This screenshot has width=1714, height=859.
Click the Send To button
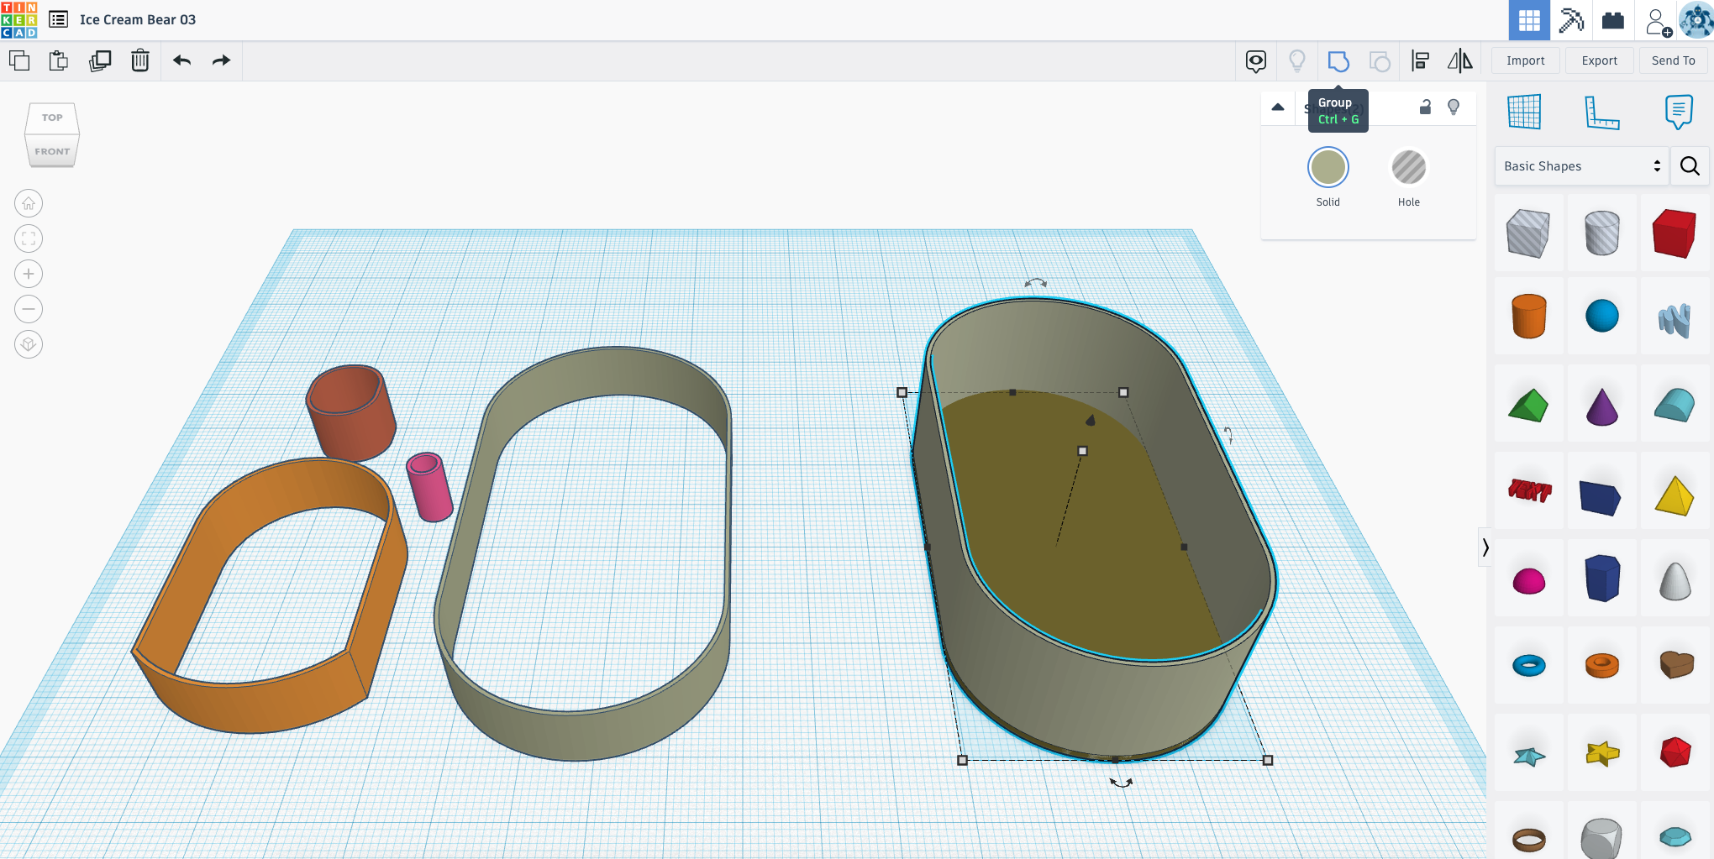1672,60
